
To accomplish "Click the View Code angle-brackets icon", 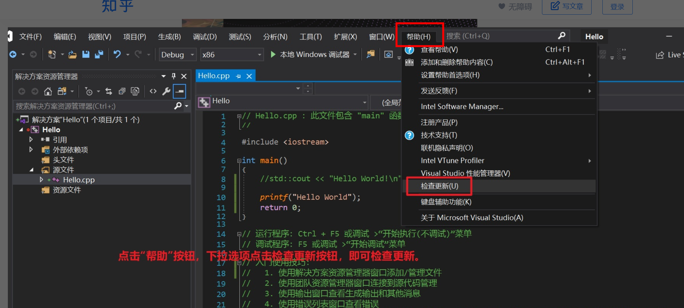I will tap(153, 91).
